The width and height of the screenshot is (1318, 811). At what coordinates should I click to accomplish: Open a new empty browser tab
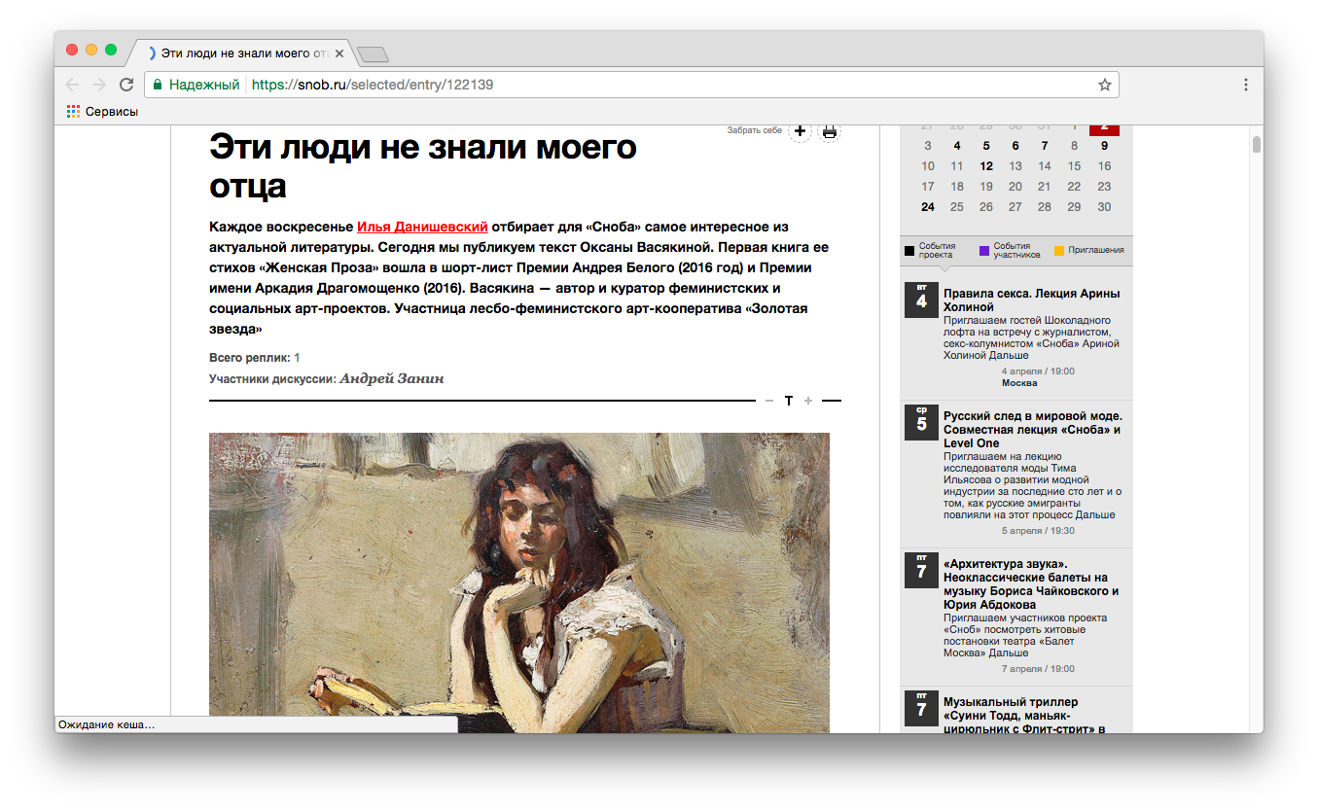click(373, 54)
